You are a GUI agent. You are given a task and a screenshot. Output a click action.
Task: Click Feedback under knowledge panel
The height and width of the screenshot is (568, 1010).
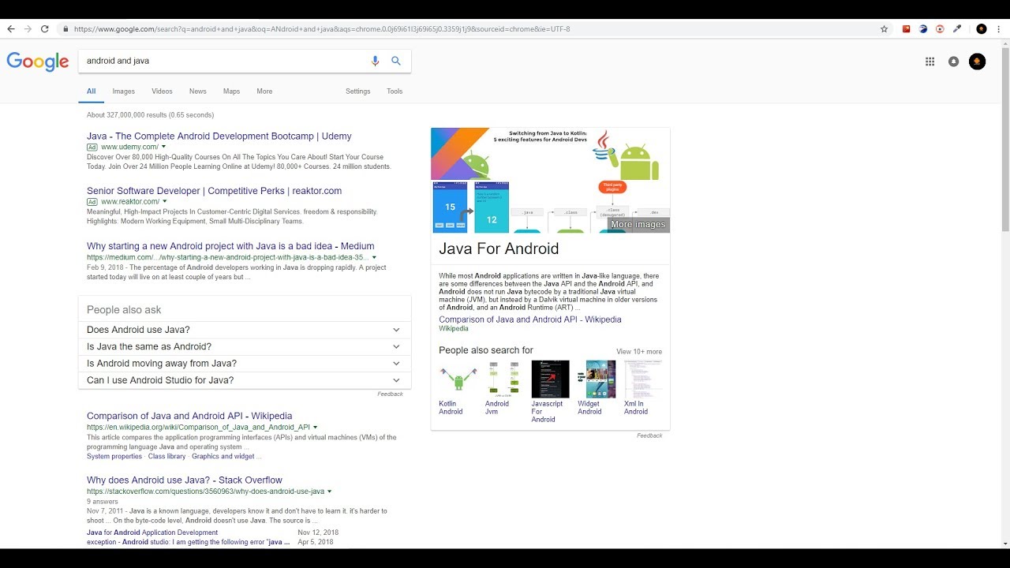[x=649, y=435]
